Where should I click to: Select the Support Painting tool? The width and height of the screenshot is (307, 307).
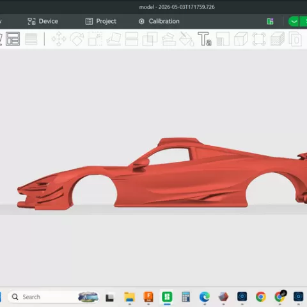(x=169, y=39)
